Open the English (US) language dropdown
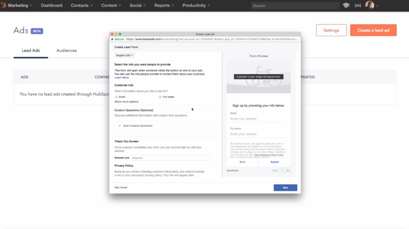The image size is (409, 229). [x=125, y=55]
